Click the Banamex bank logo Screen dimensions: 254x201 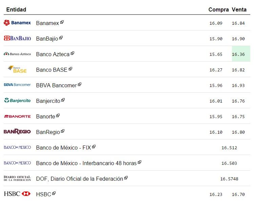tap(17, 23)
